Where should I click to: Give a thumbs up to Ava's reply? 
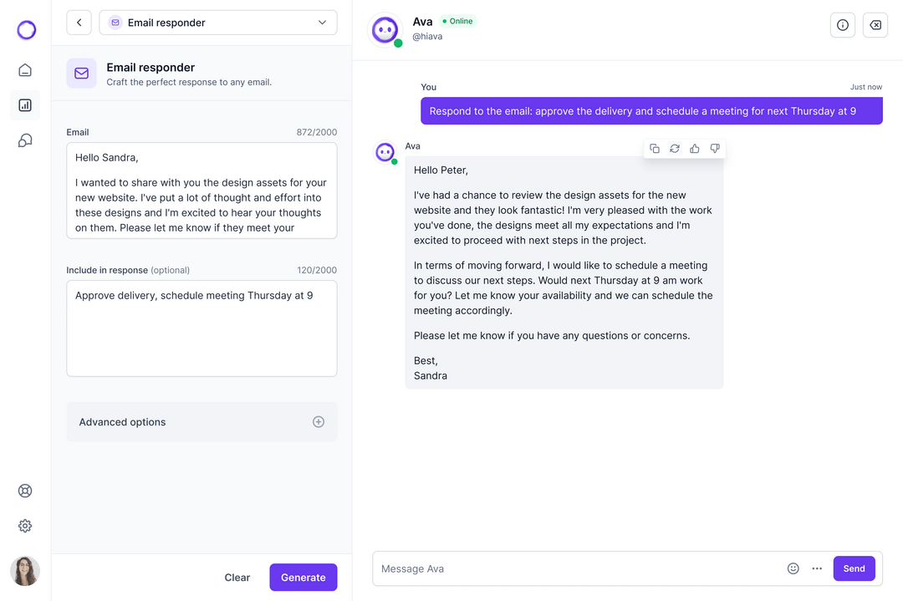point(695,148)
